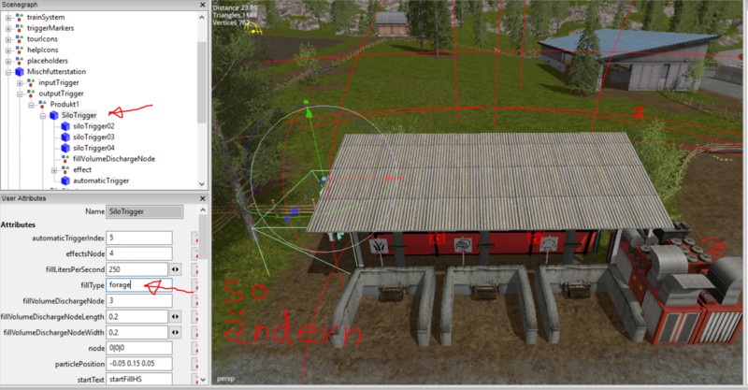The height and width of the screenshot is (390, 748).
Task: Click the automaticTrigger cube icon
Action: click(x=65, y=181)
